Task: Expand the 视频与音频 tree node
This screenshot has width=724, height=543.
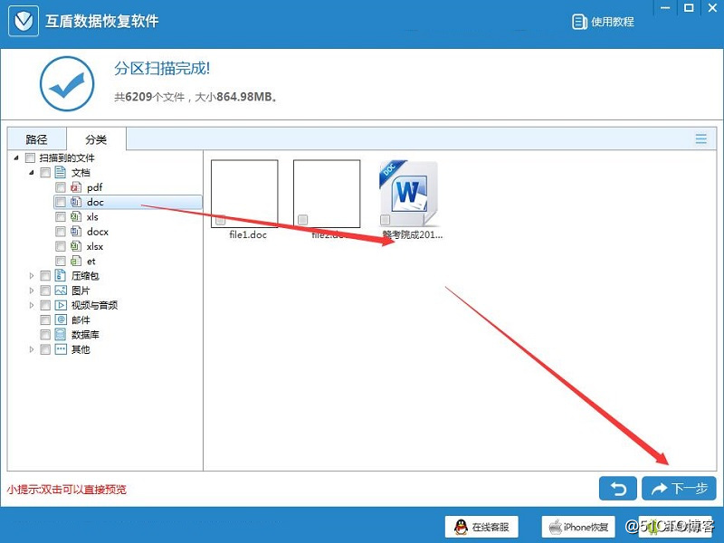Action: tap(32, 305)
